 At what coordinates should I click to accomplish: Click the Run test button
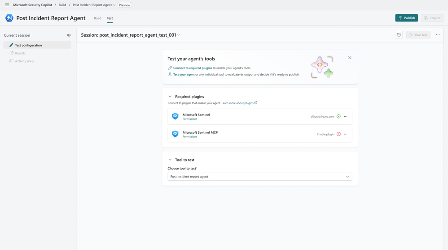tap(418, 35)
